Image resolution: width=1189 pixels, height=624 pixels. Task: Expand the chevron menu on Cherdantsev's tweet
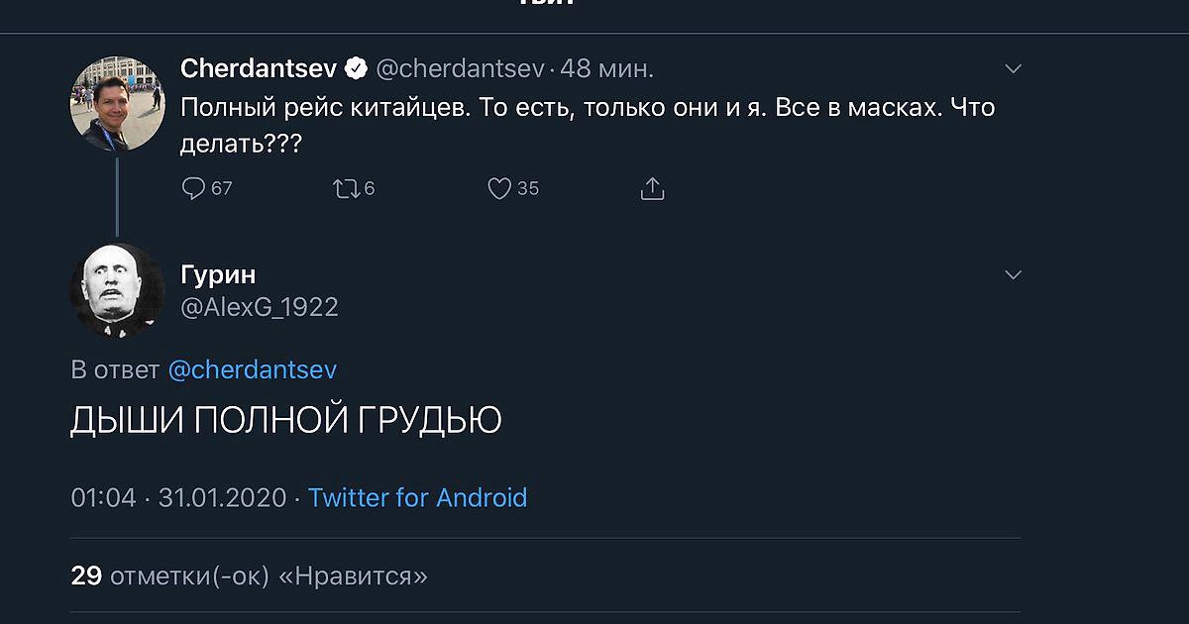coord(1013,68)
